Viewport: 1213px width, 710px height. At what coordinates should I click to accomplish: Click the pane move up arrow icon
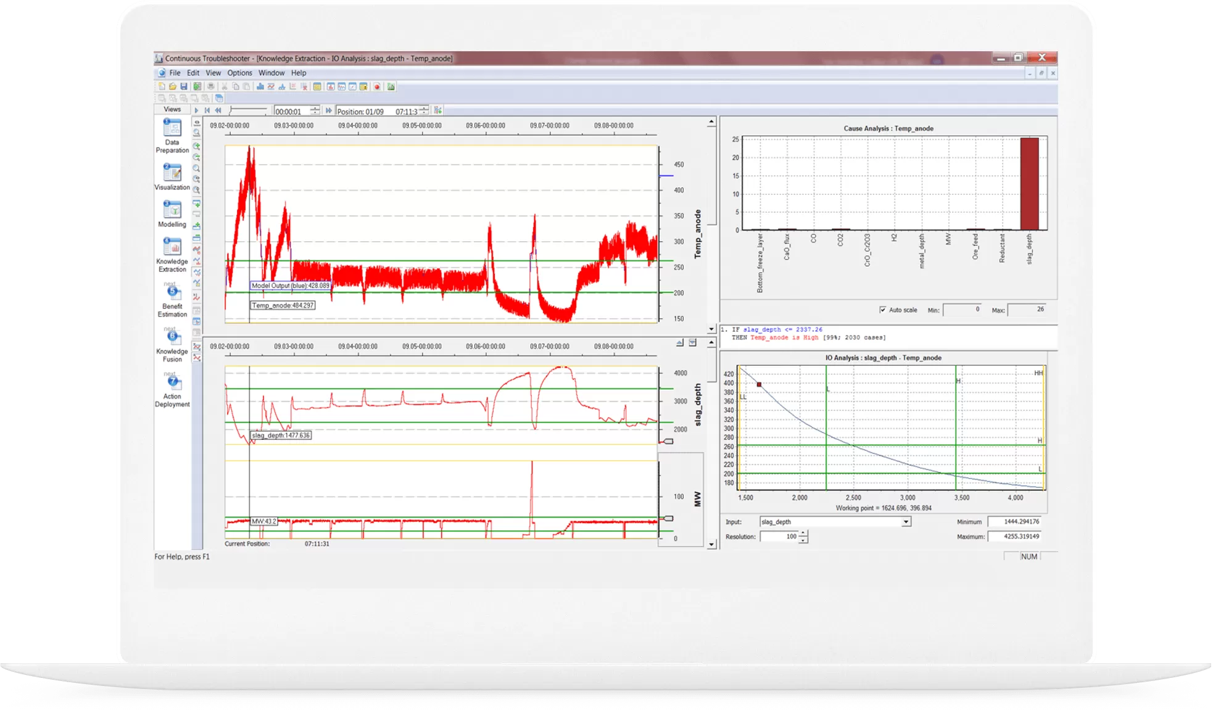(x=680, y=342)
